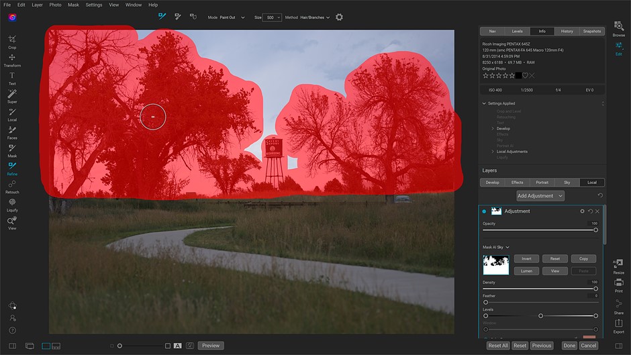631x355 pixels.
Task: Click the Opacity slider handle
Action: pyautogui.click(x=595, y=230)
